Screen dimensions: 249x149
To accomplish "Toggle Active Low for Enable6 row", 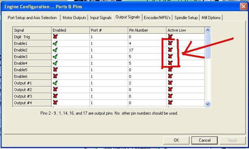I will (170, 76).
